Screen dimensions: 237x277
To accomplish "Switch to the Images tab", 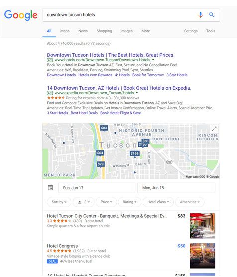I will point(126,31).
